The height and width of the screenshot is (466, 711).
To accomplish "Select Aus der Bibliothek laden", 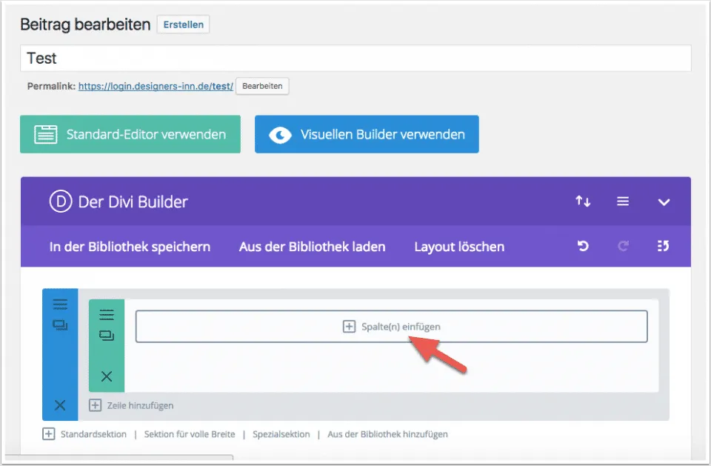I will pos(312,247).
